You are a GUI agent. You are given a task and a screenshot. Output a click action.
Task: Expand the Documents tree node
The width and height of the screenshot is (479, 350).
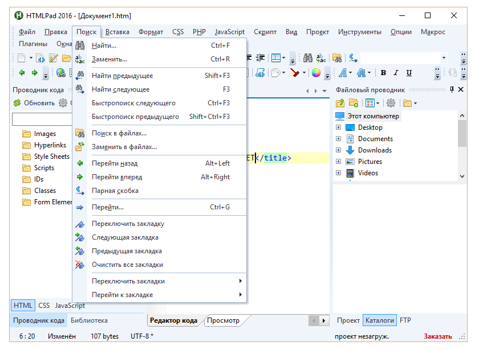click(339, 138)
